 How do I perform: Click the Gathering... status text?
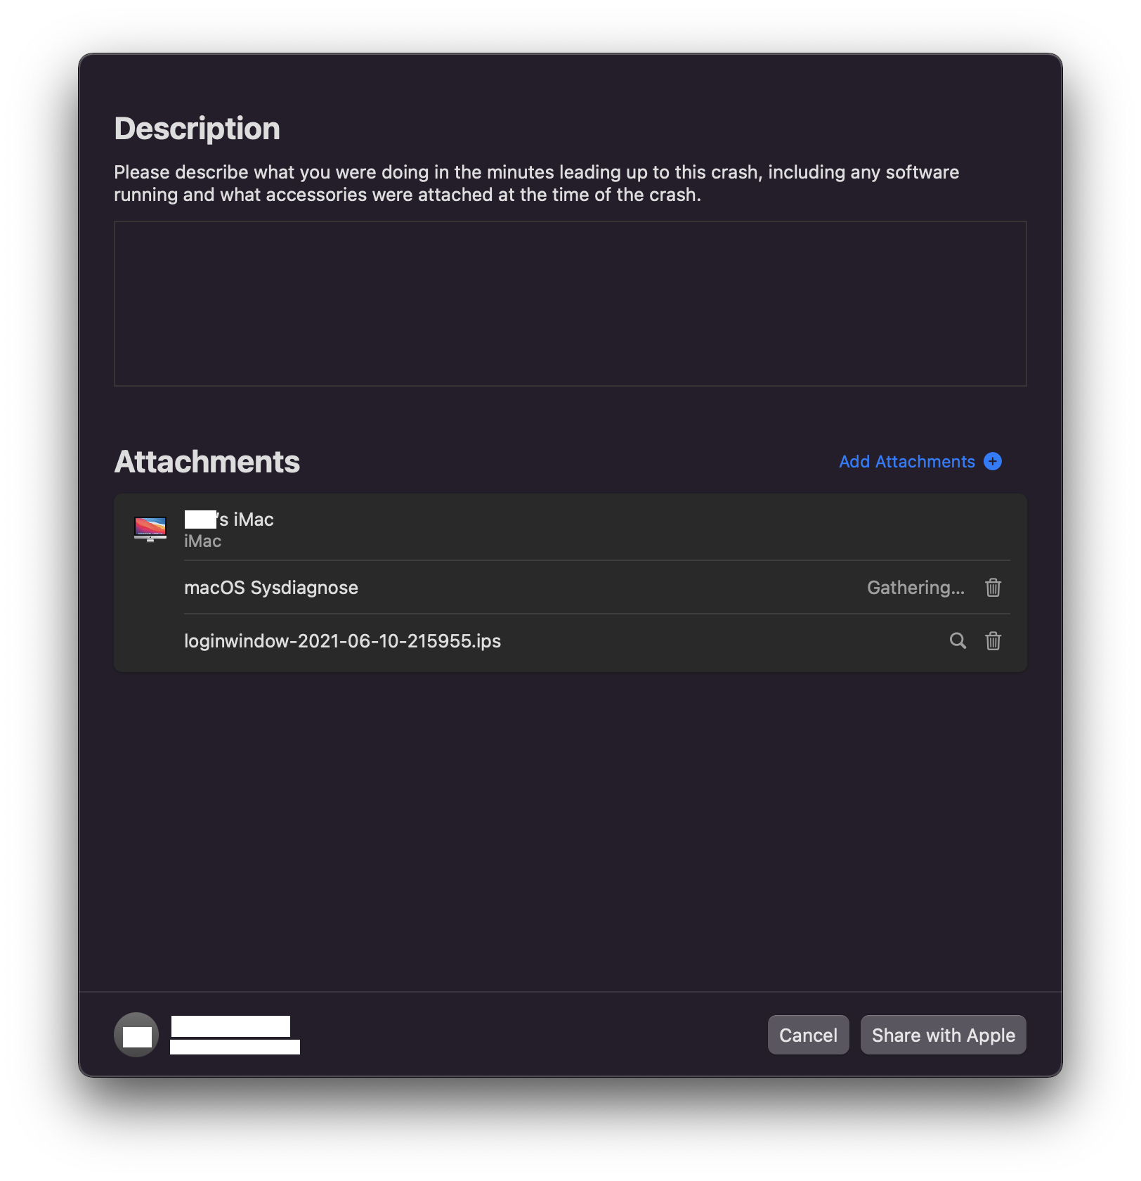pyautogui.click(x=915, y=588)
